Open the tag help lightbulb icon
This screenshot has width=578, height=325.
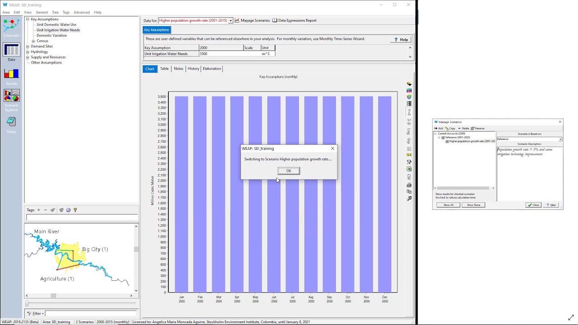75,210
